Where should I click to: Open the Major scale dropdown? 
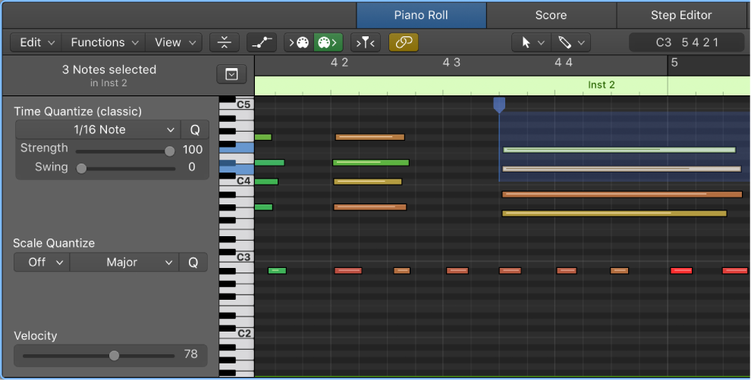pos(124,263)
